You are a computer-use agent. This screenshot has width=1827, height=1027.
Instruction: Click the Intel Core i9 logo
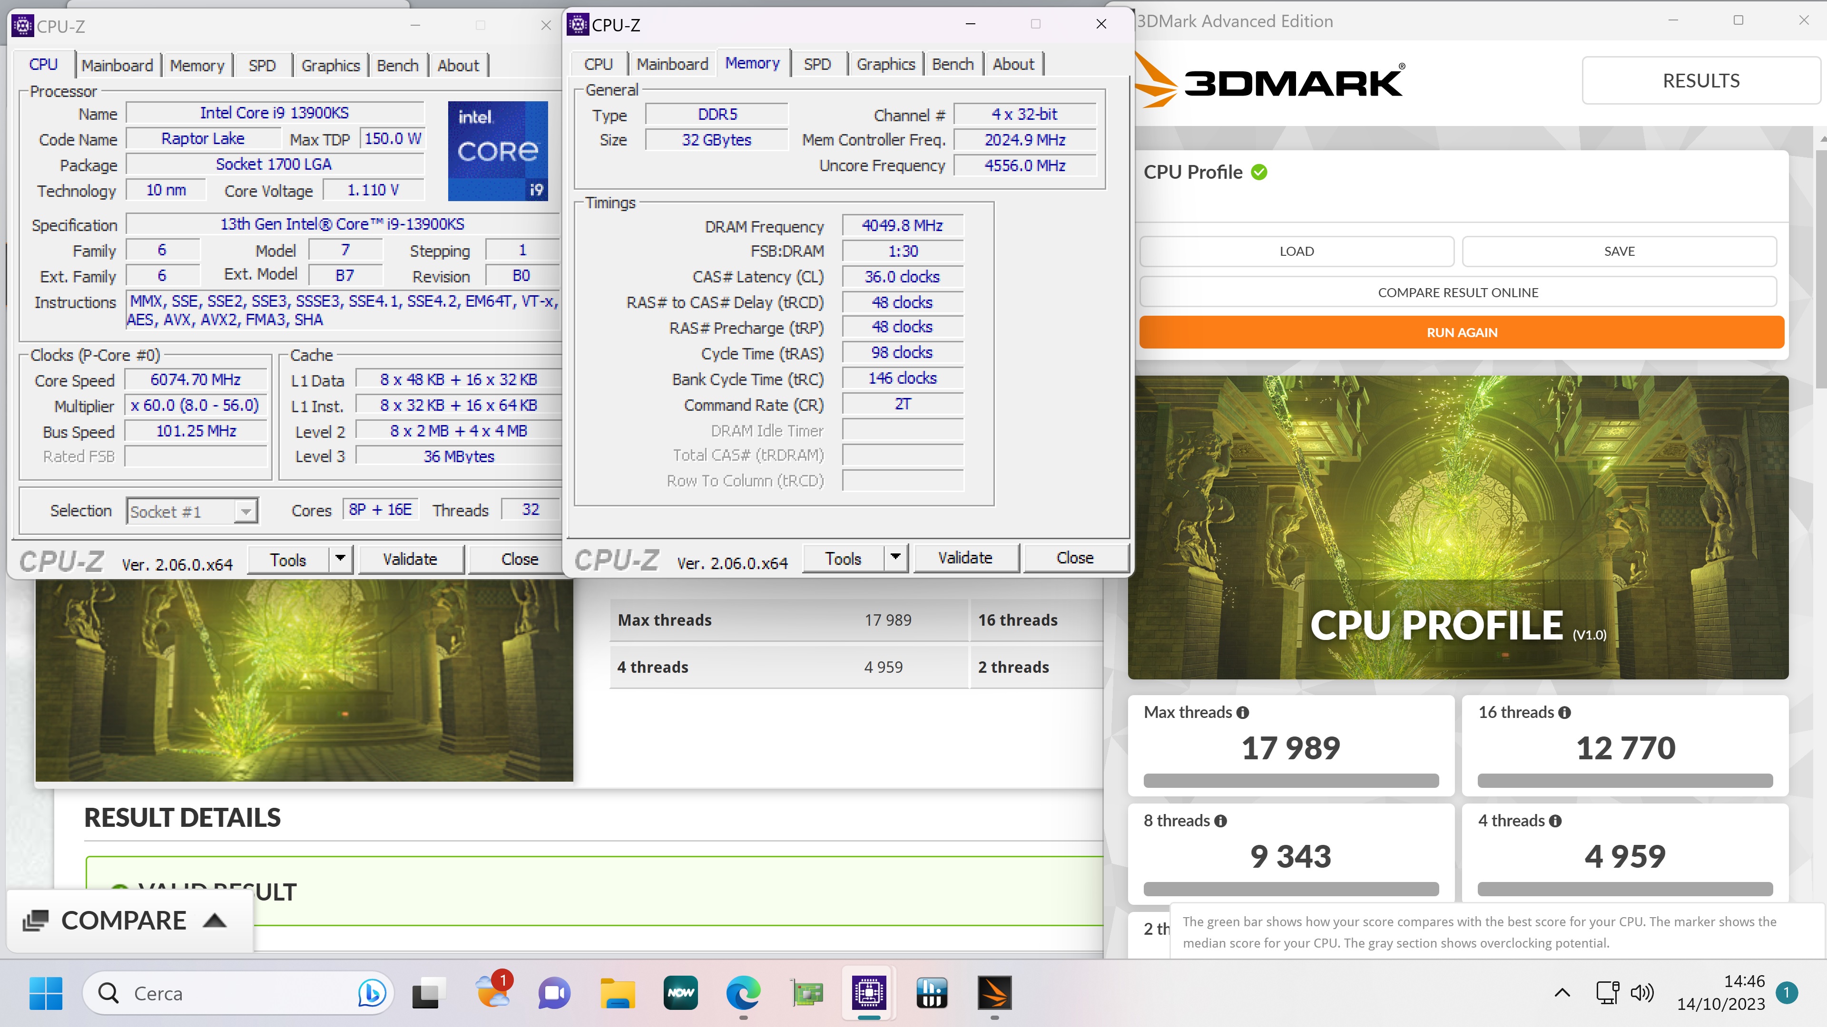click(498, 151)
